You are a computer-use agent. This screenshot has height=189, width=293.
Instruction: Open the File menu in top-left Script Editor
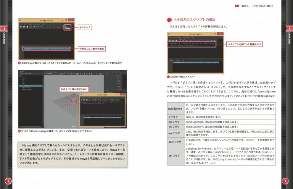tap(21, 24)
